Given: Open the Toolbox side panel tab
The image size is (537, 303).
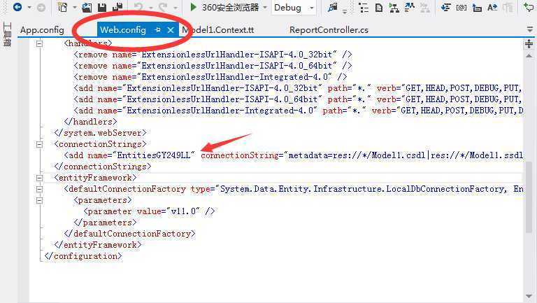Looking at the screenshot, I should (x=7, y=34).
